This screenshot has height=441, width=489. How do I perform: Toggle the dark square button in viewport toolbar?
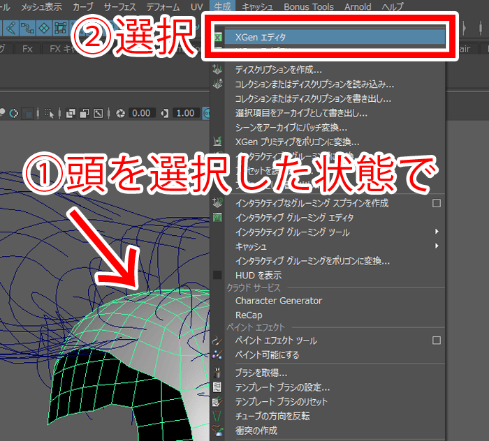click(x=28, y=113)
